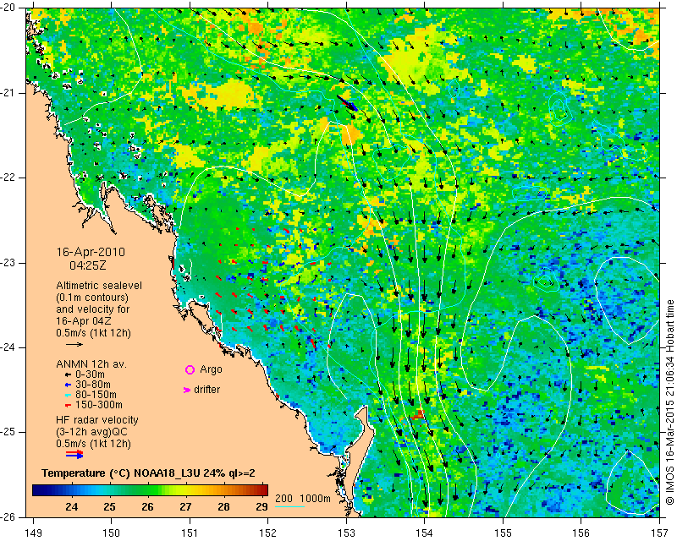Click the altimetric velocity scale arrow
This screenshot has height=541, width=677.
tap(74, 344)
